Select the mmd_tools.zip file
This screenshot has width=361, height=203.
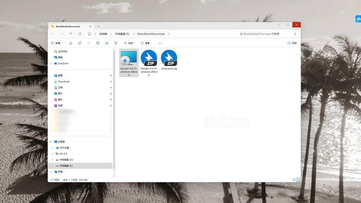(x=169, y=58)
